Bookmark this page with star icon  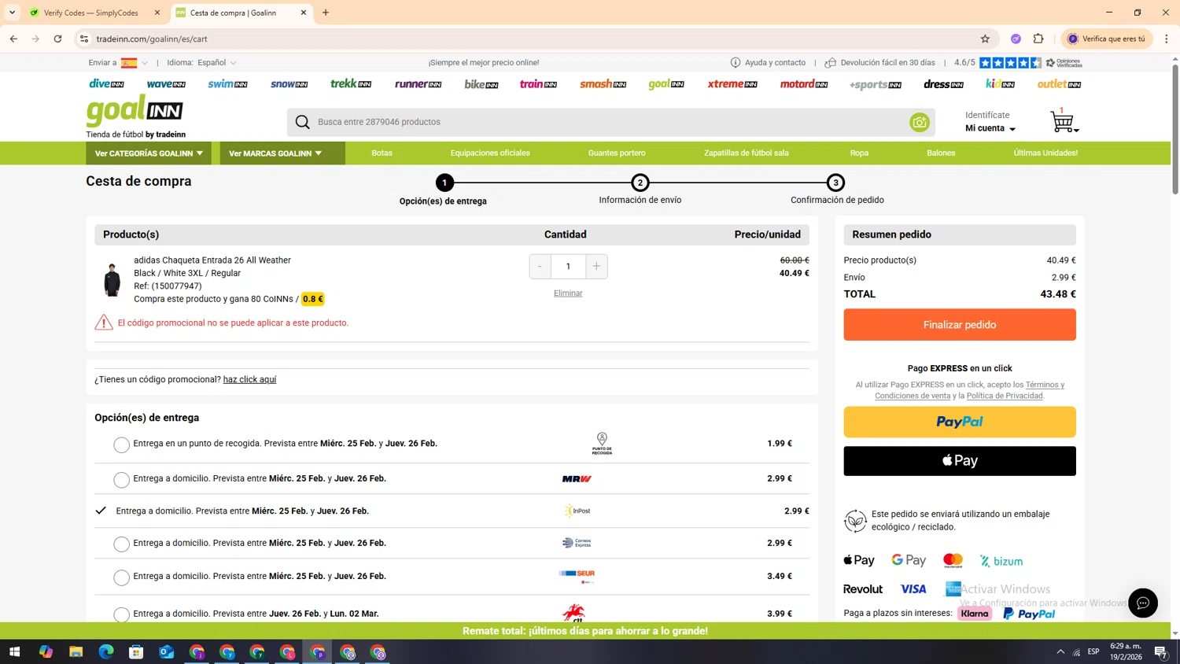pos(985,39)
